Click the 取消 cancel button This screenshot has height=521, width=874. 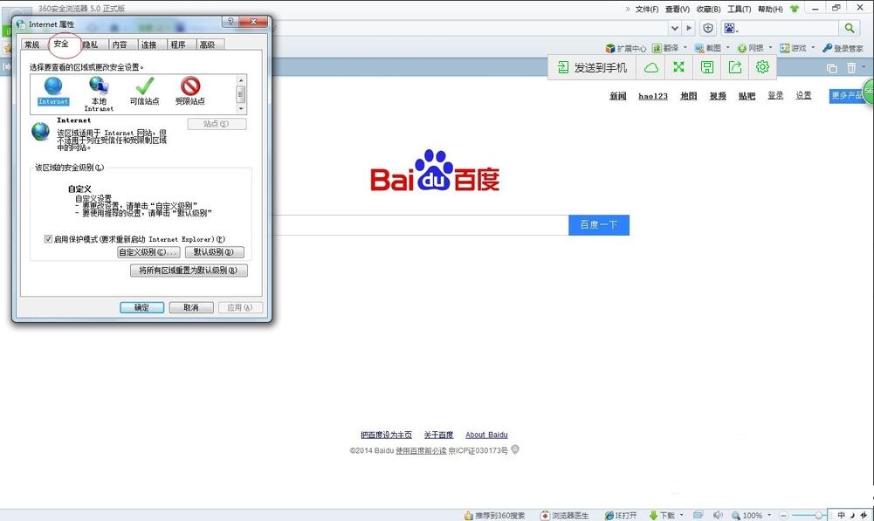[x=191, y=307]
